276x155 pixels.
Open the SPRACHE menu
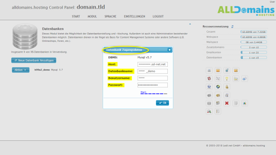110,16
